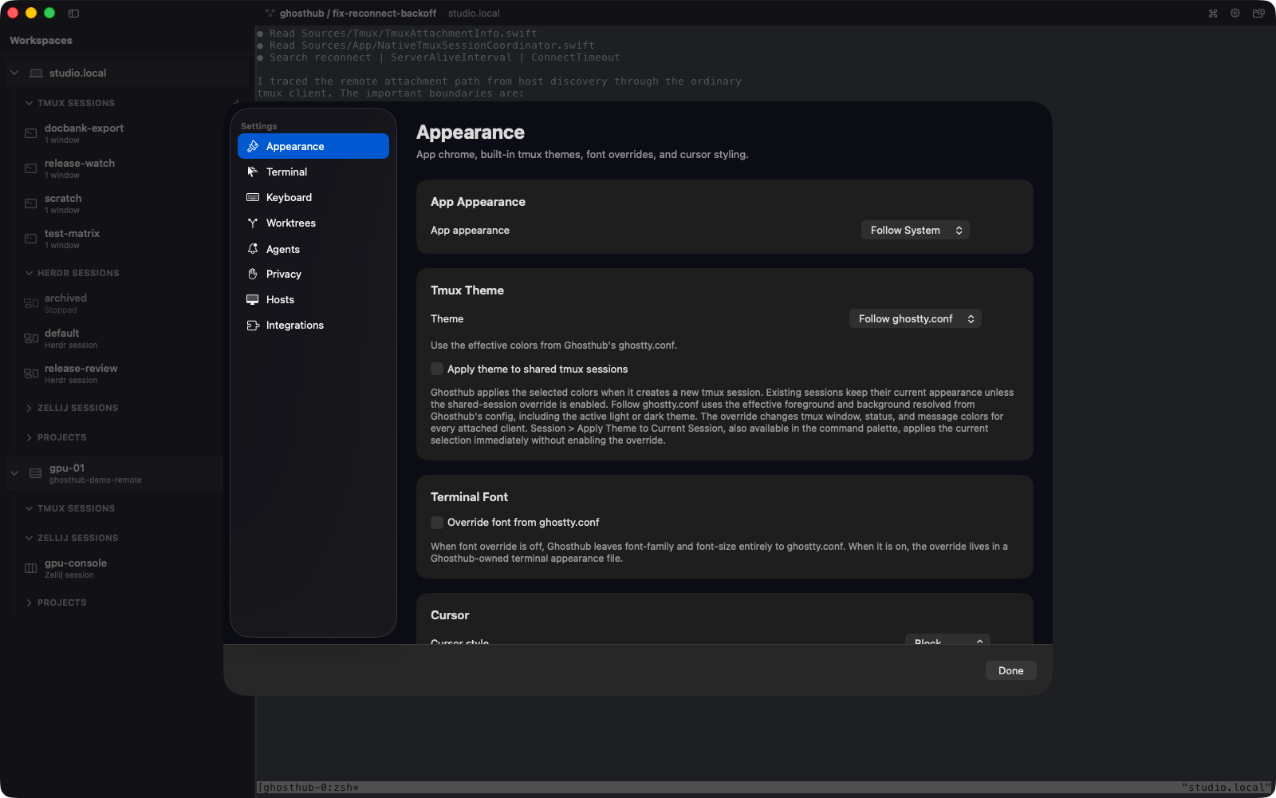1276x798 pixels.
Task: Expand PROJECTS under gpu-01
Action: [29, 602]
